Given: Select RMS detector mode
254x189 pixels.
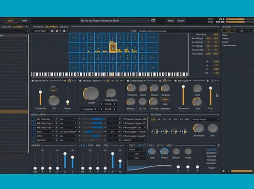Looking at the screenshot, I should [x=165, y=104].
